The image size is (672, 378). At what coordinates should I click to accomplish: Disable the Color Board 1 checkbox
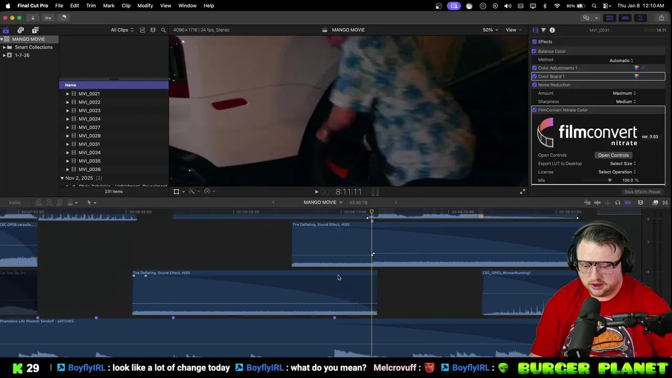click(534, 77)
